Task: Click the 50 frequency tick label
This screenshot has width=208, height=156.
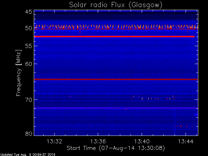Action: [29, 28]
